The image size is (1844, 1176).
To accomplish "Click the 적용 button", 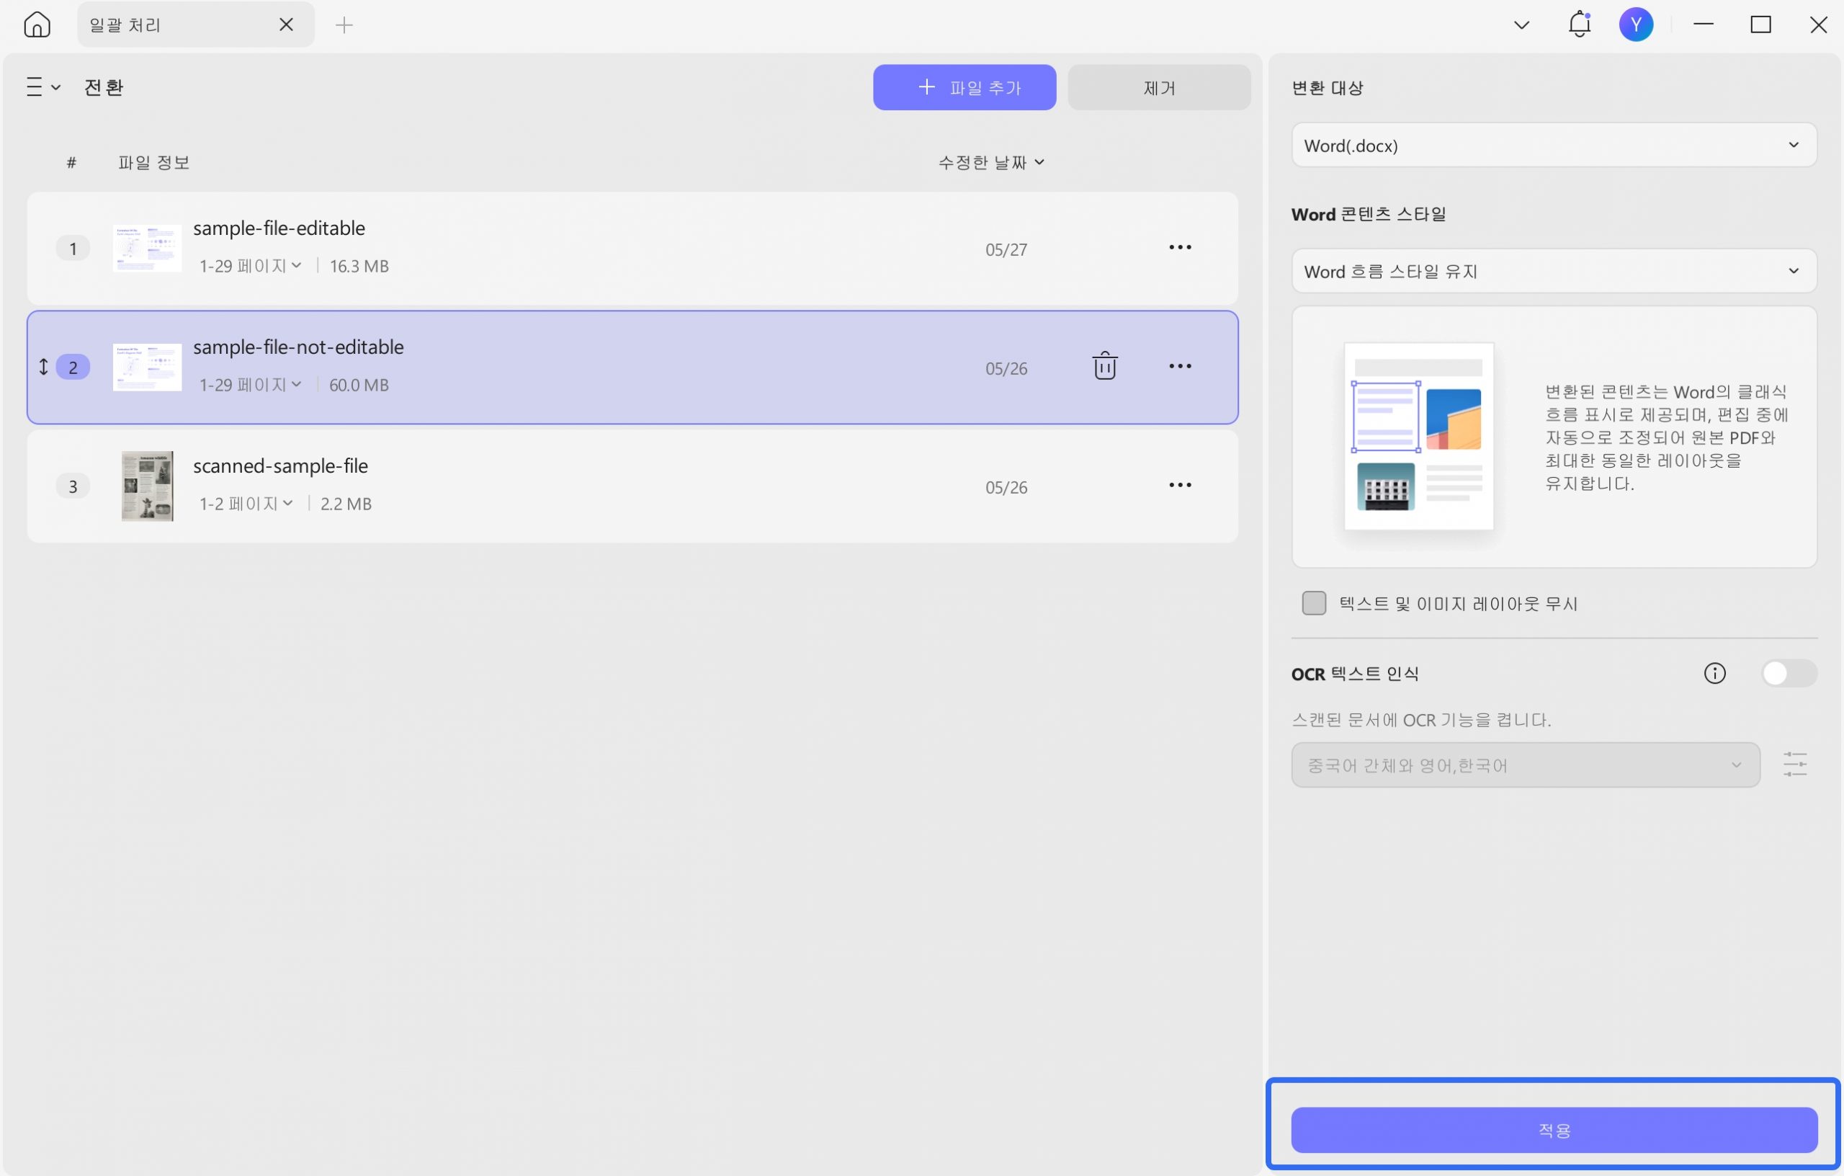I will click(x=1554, y=1130).
